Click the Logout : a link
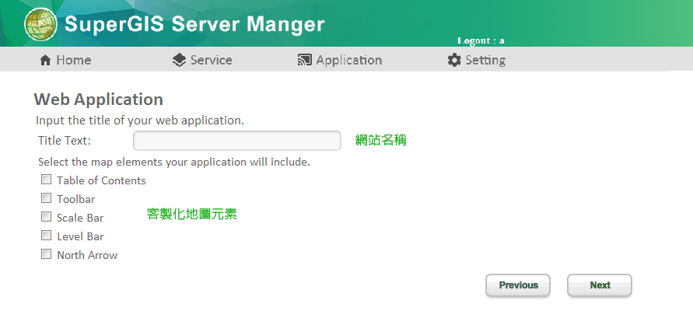Image resolution: width=693 pixels, height=325 pixels. tap(481, 41)
